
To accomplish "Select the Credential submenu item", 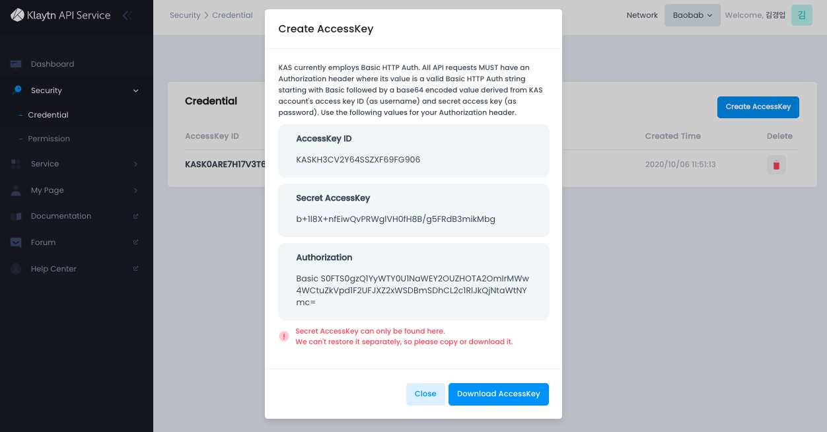I will coord(48,115).
